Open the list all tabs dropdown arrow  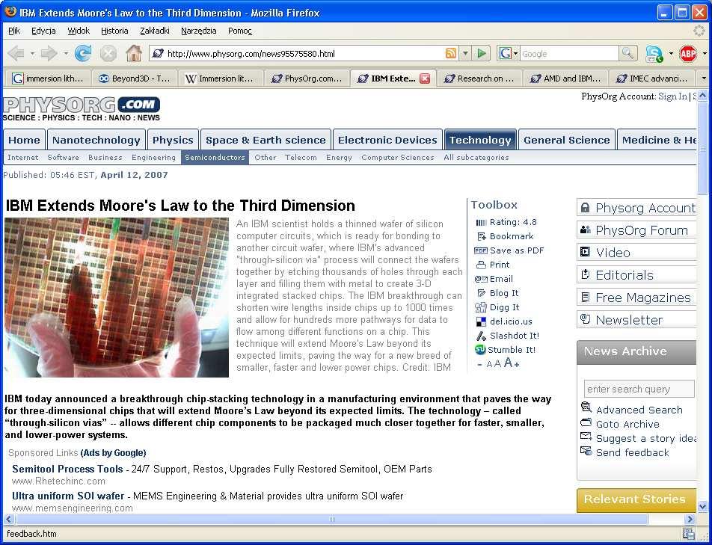pyautogui.click(x=704, y=78)
